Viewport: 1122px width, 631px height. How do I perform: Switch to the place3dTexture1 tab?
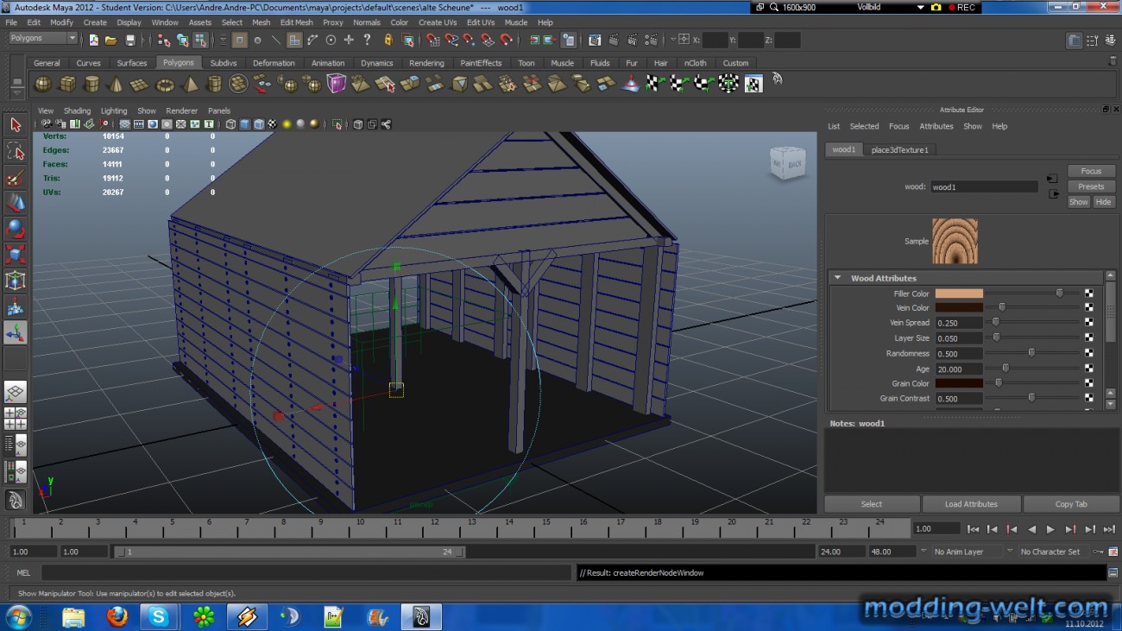coord(900,149)
